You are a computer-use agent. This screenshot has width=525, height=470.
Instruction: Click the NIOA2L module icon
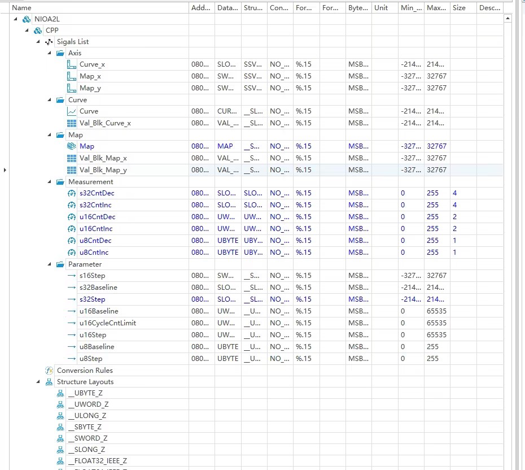pyautogui.click(x=27, y=19)
